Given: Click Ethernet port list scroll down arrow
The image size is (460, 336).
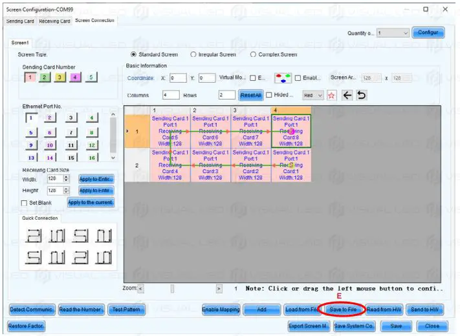Looking at the screenshot, I should point(113,158).
